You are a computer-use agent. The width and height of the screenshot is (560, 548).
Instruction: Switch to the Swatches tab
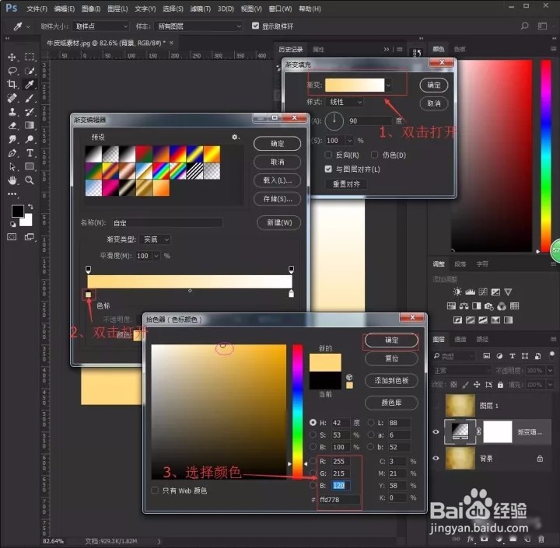[460, 49]
